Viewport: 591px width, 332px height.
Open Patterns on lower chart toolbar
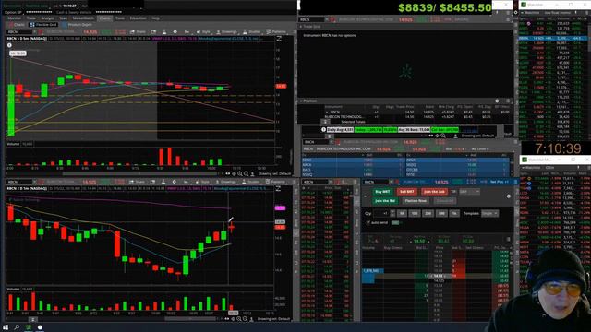pos(275,182)
